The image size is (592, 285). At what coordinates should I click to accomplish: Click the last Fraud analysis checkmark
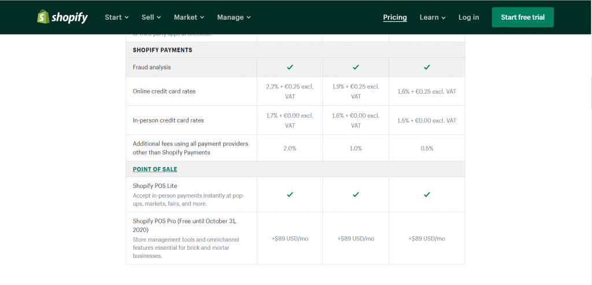(x=427, y=67)
